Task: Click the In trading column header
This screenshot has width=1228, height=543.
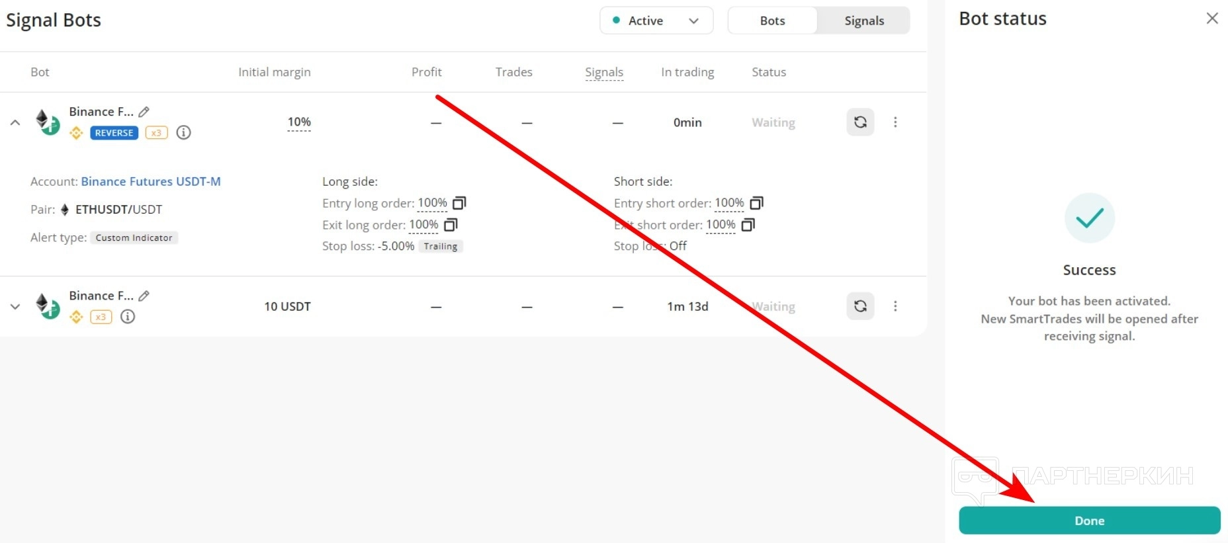Action: [687, 72]
